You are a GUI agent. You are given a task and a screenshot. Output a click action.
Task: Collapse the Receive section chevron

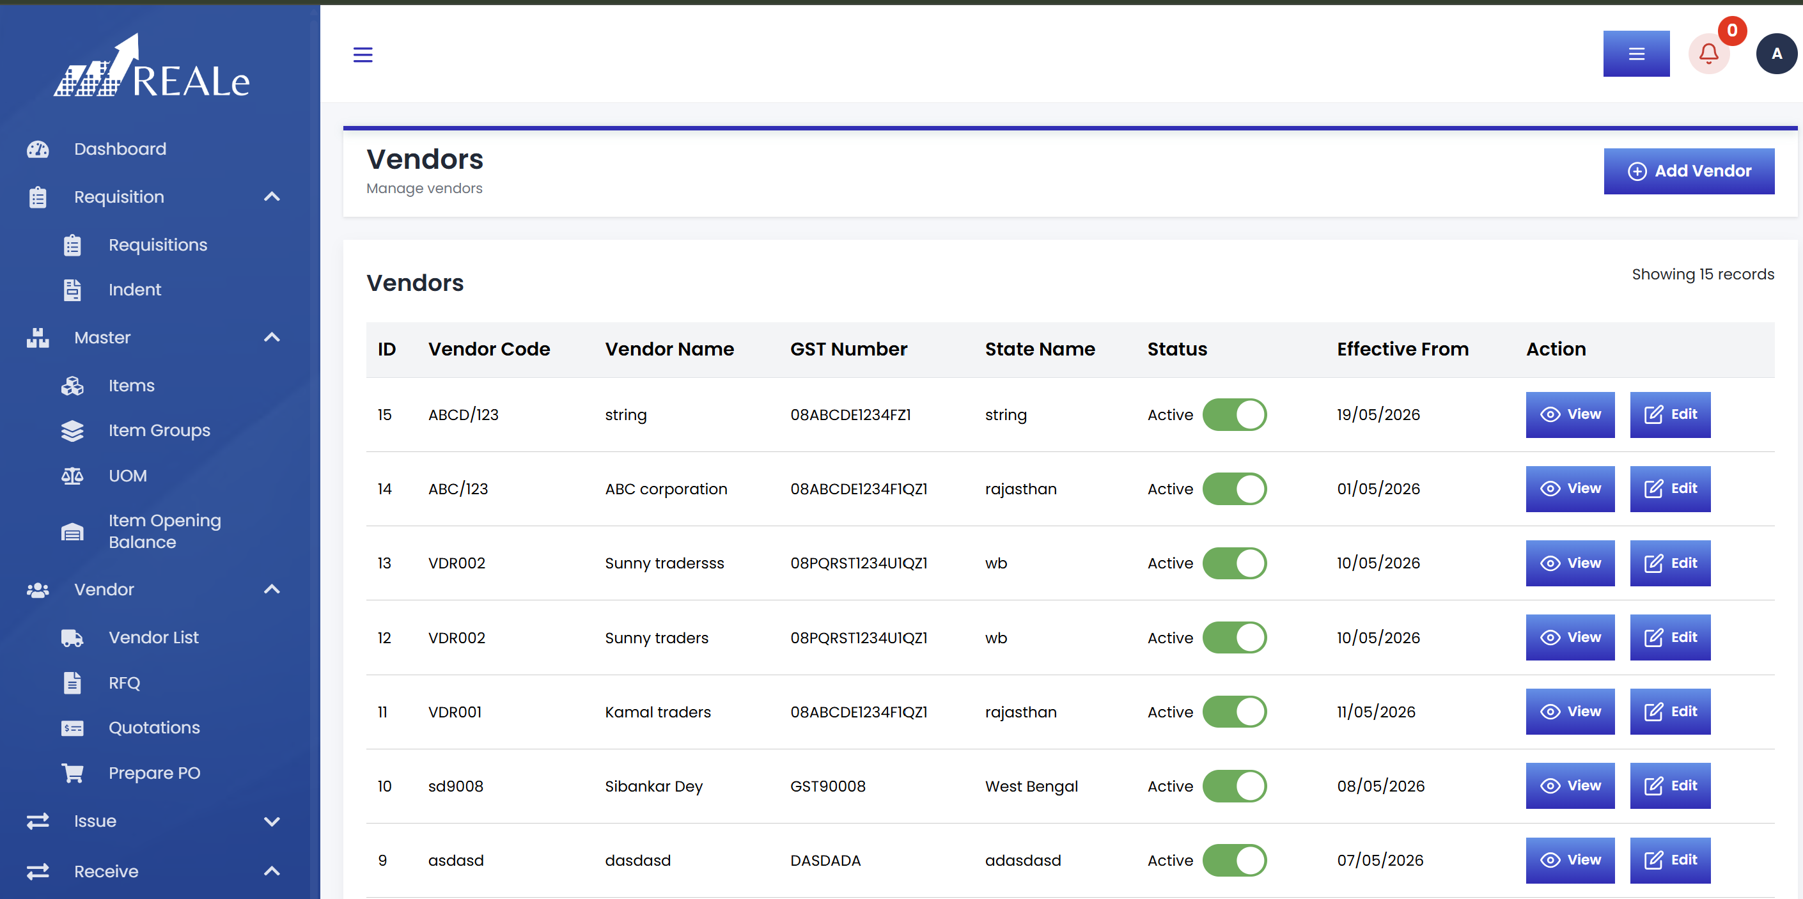pyautogui.click(x=272, y=872)
